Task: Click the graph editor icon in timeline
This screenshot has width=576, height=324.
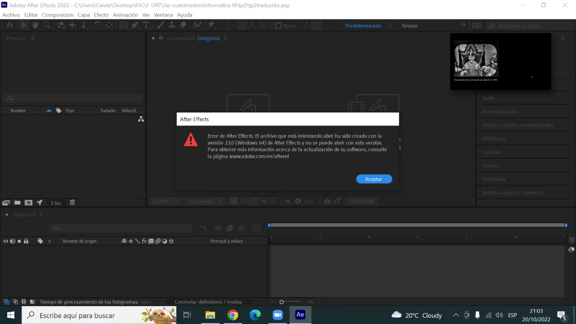Action: [x=256, y=228]
